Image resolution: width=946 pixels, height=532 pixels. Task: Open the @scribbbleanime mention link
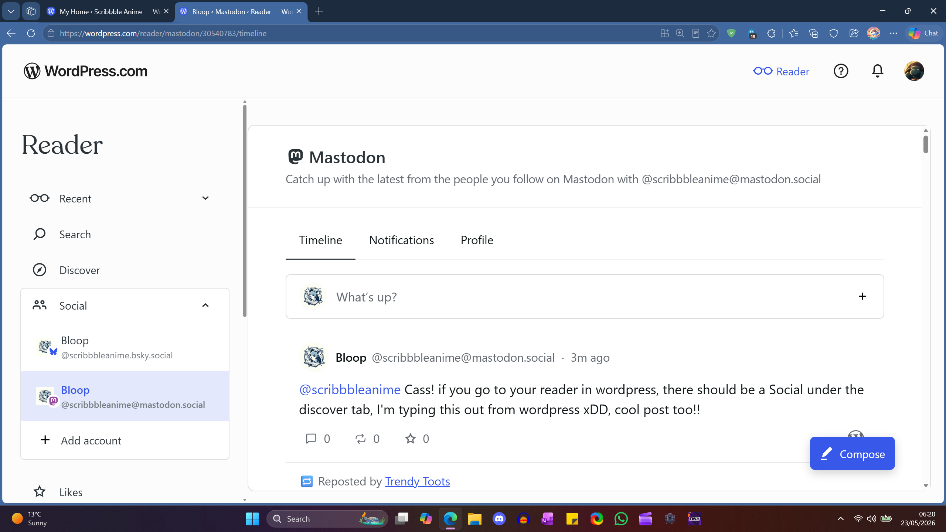point(350,389)
